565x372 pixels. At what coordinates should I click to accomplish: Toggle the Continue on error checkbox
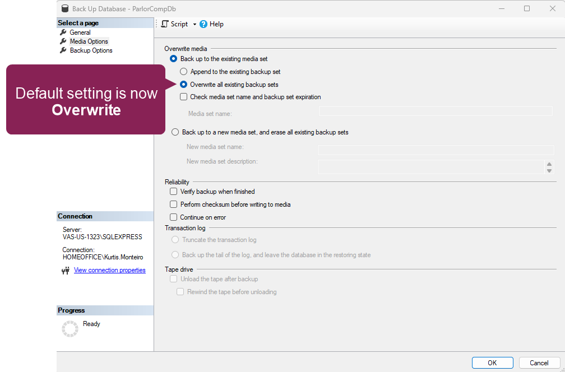click(x=173, y=217)
